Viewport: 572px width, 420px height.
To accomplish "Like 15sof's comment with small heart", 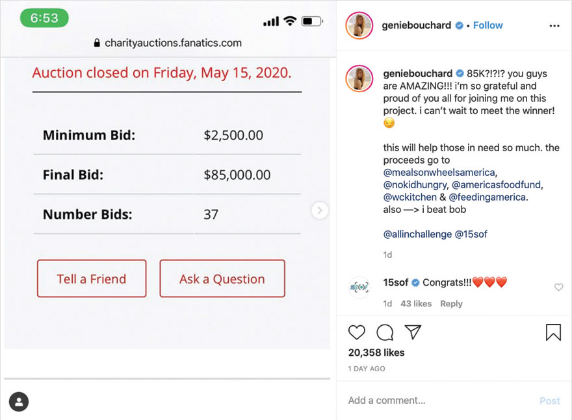I will coord(558,287).
